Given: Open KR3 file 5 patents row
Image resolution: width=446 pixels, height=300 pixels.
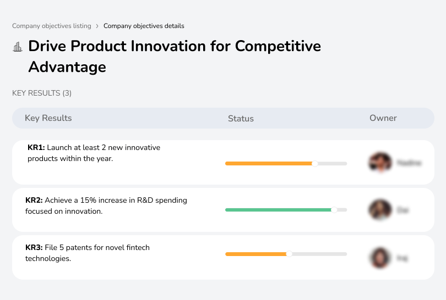Looking at the screenshot, I should pos(87,253).
